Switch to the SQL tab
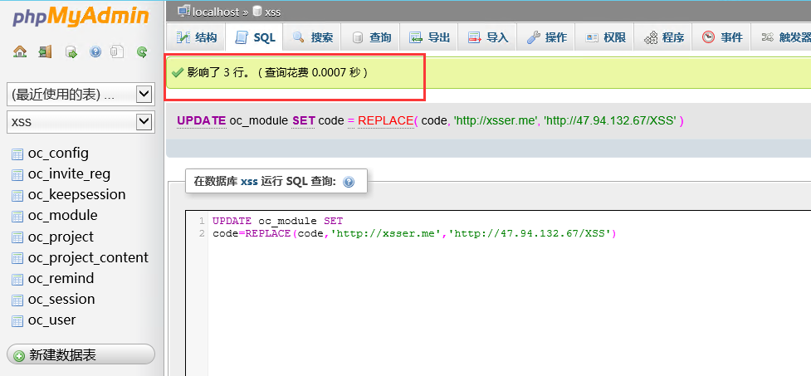The height and width of the screenshot is (376, 811). [255, 37]
